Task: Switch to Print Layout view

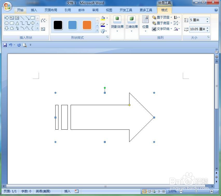Action: (145, 191)
